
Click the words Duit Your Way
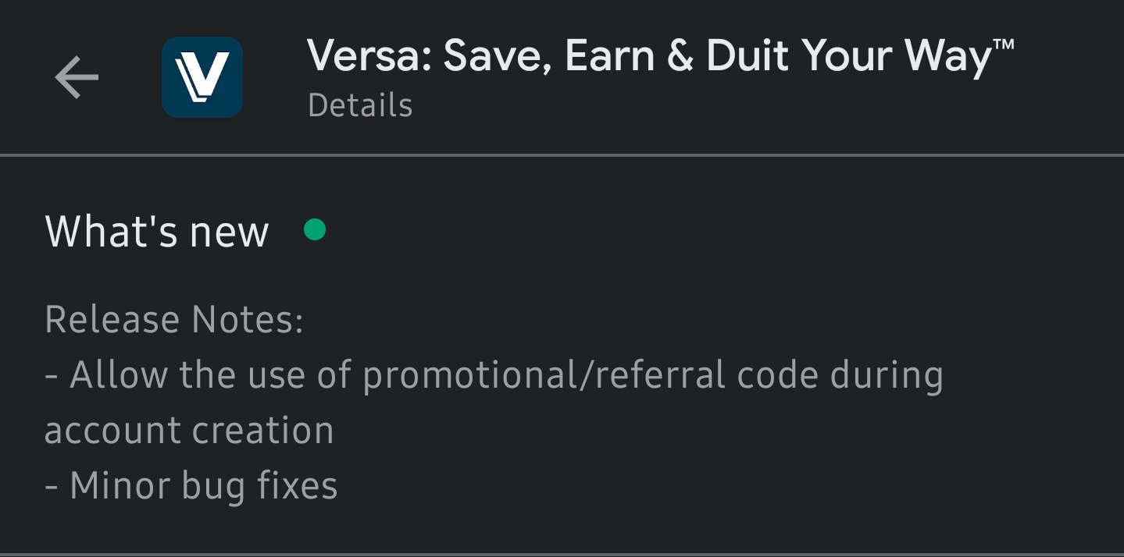[x=849, y=58]
